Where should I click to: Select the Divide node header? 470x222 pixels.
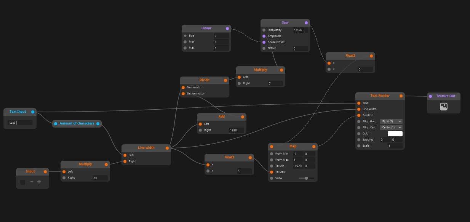coord(204,80)
